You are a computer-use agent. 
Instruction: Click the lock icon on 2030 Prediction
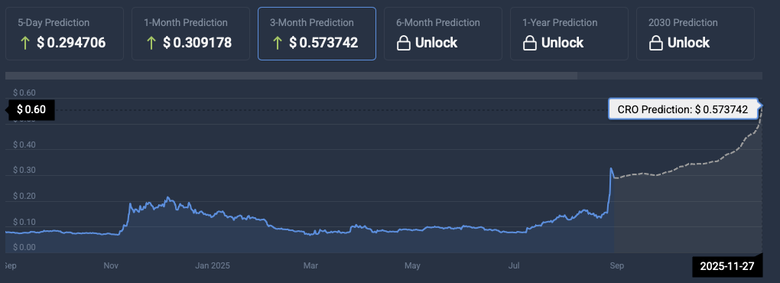[655, 44]
